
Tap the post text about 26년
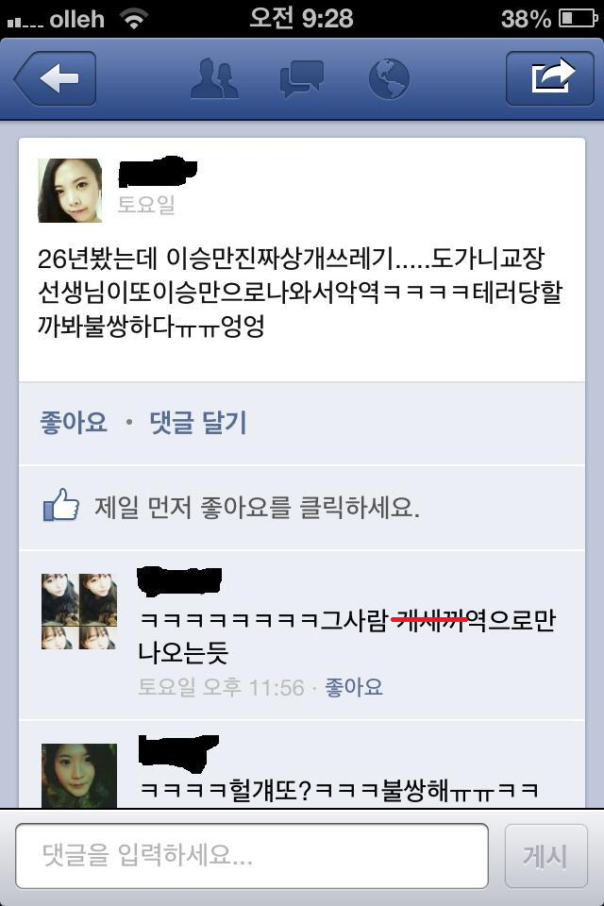(300, 292)
